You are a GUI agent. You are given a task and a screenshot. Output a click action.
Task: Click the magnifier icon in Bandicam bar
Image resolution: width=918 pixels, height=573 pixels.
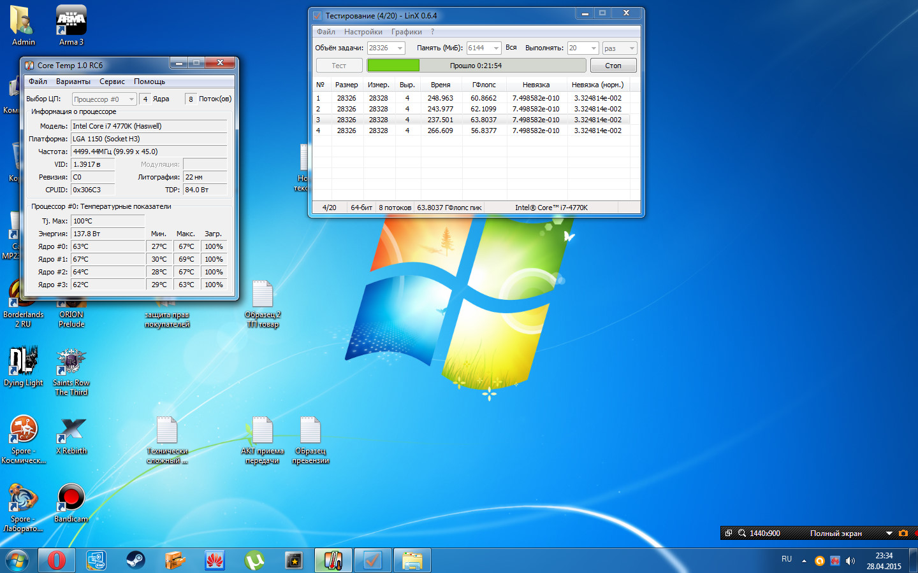[742, 534]
